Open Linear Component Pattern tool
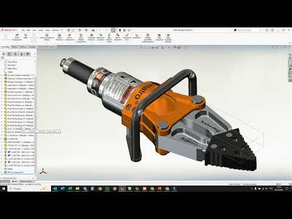Viewport: 292px width, 219px height. [x=47, y=37]
